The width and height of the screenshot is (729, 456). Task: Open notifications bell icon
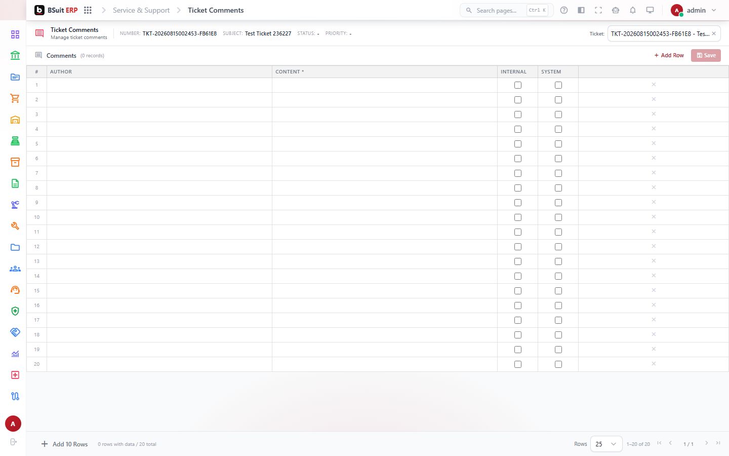(633, 10)
